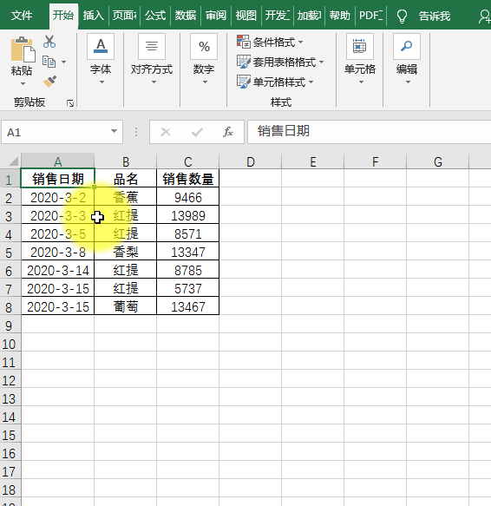Switch to the 审阅 review tab
Viewport: 491px width, 506px height.
click(x=216, y=16)
